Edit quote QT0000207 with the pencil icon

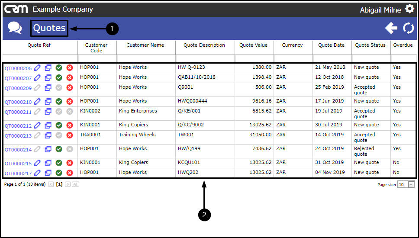tap(37, 78)
